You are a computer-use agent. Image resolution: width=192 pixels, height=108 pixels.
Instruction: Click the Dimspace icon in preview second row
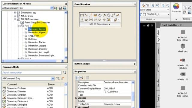click(x=109, y=20)
